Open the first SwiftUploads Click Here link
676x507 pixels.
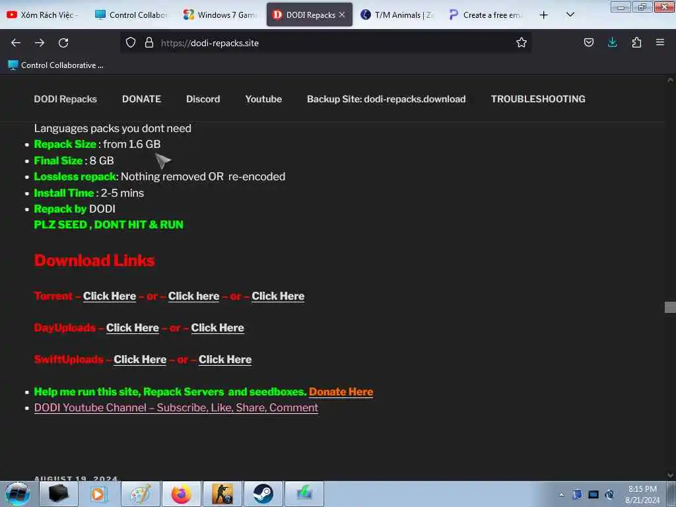[x=140, y=360]
